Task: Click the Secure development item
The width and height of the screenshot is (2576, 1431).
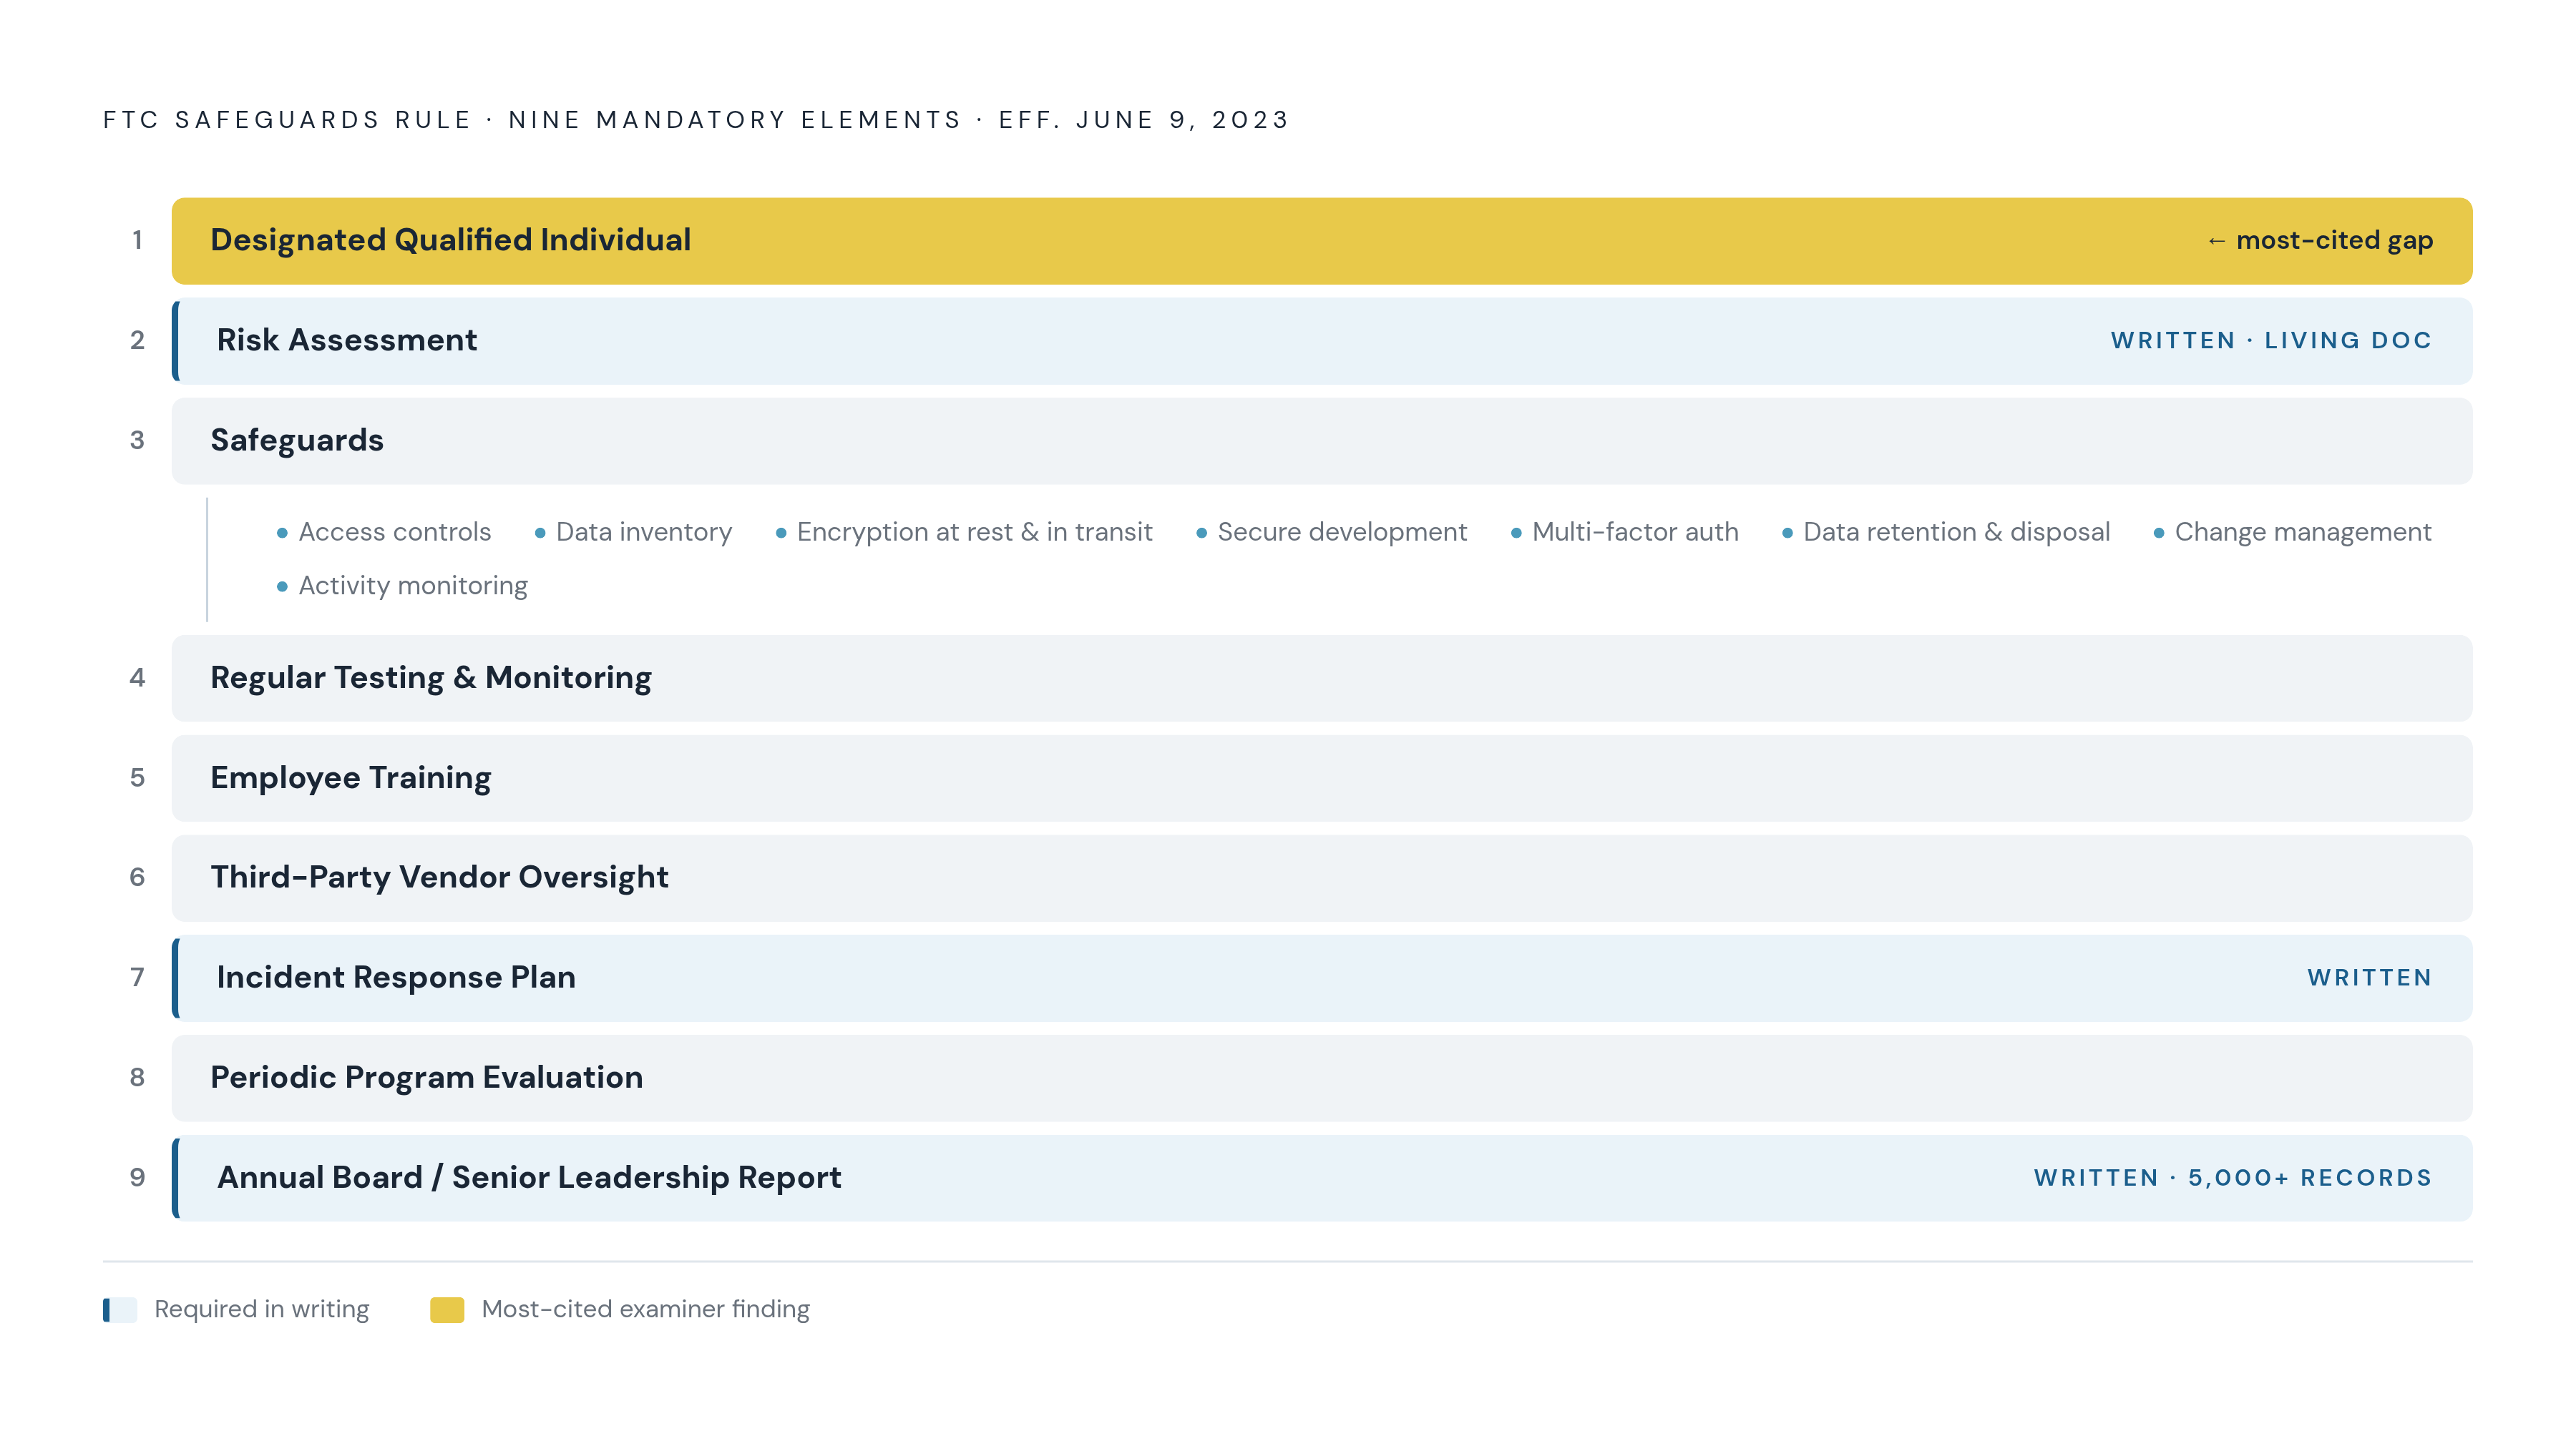Action: click(1331, 531)
